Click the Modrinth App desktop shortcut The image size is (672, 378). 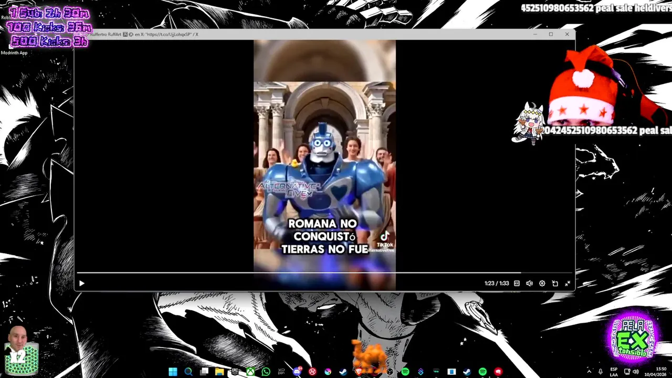point(14,52)
